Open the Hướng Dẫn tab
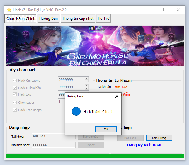189x165 pixels. click(48, 18)
